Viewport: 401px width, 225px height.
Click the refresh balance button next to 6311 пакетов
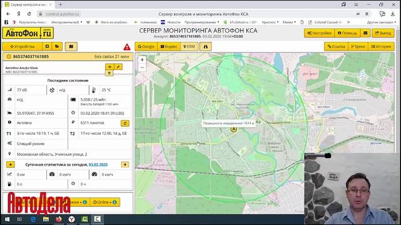pos(125,123)
